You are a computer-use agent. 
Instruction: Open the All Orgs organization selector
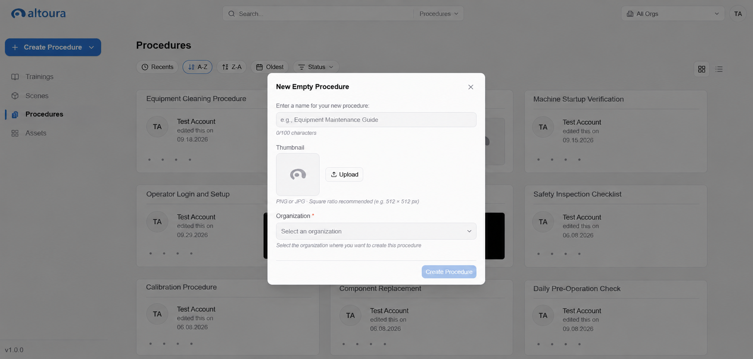[x=673, y=14]
